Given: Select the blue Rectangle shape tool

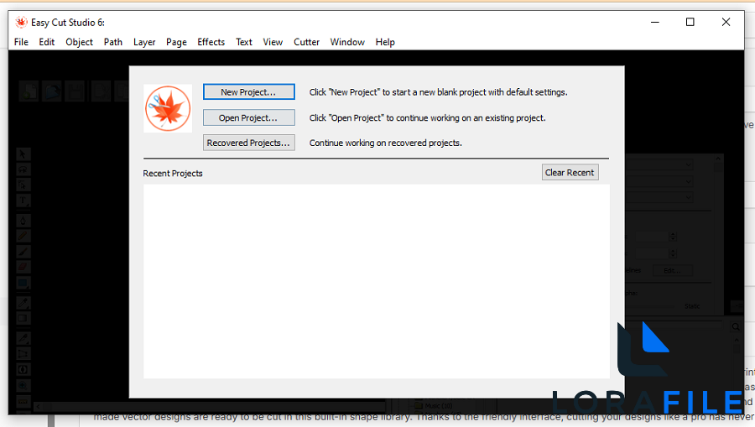Looking at the screenshot, I should point(23,283).
